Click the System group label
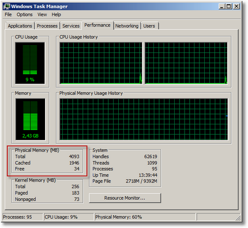 tap(100, 150)
